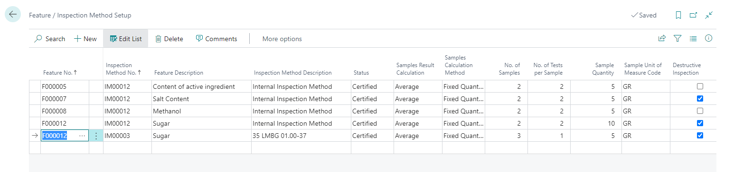The width and height of the screenshot is (734, 172).
Task: Click No. of Tests per Sample value 1
Action: pos(549,136)
